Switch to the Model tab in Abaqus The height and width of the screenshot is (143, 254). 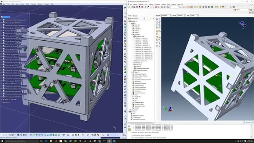[x=130, y=16]
